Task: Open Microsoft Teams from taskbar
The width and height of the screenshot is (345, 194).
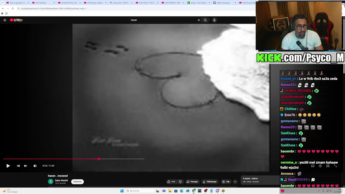Action: click(x=164, y=191)
